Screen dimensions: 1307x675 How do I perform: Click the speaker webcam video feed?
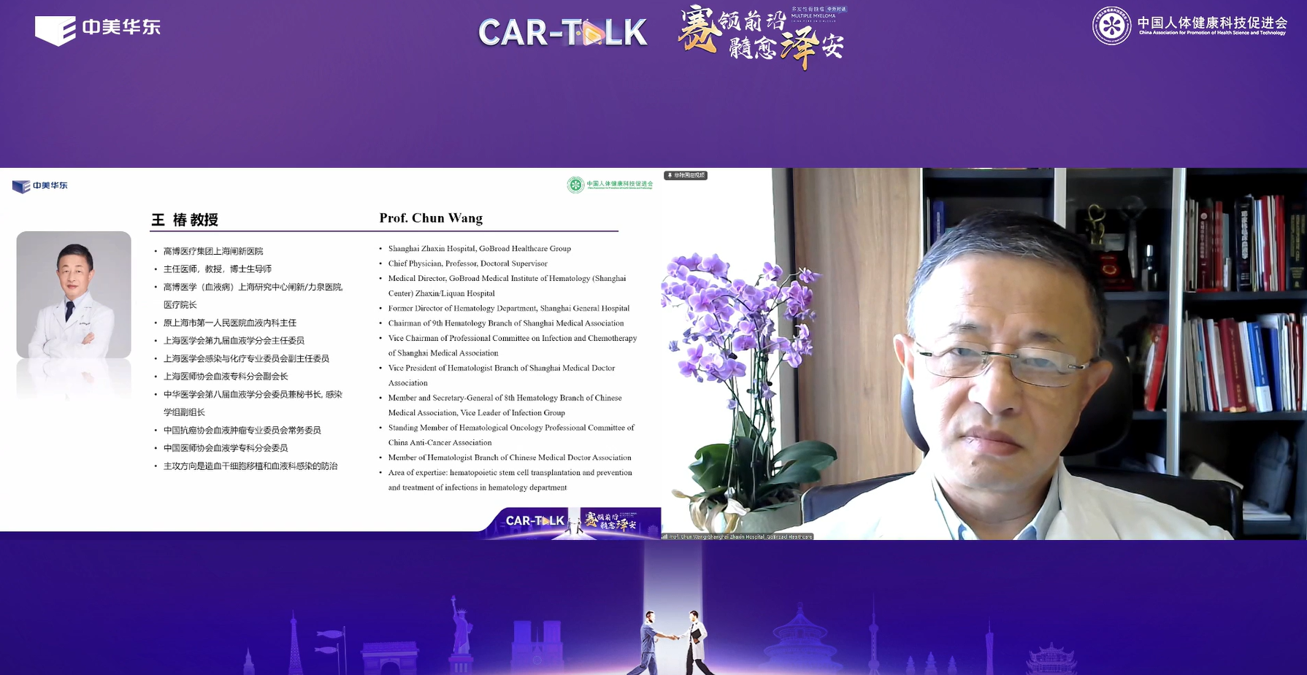tap(984, 354)
